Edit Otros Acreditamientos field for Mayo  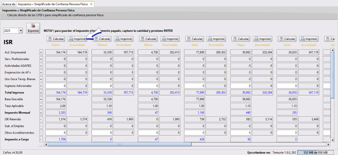tap(241, 133)
